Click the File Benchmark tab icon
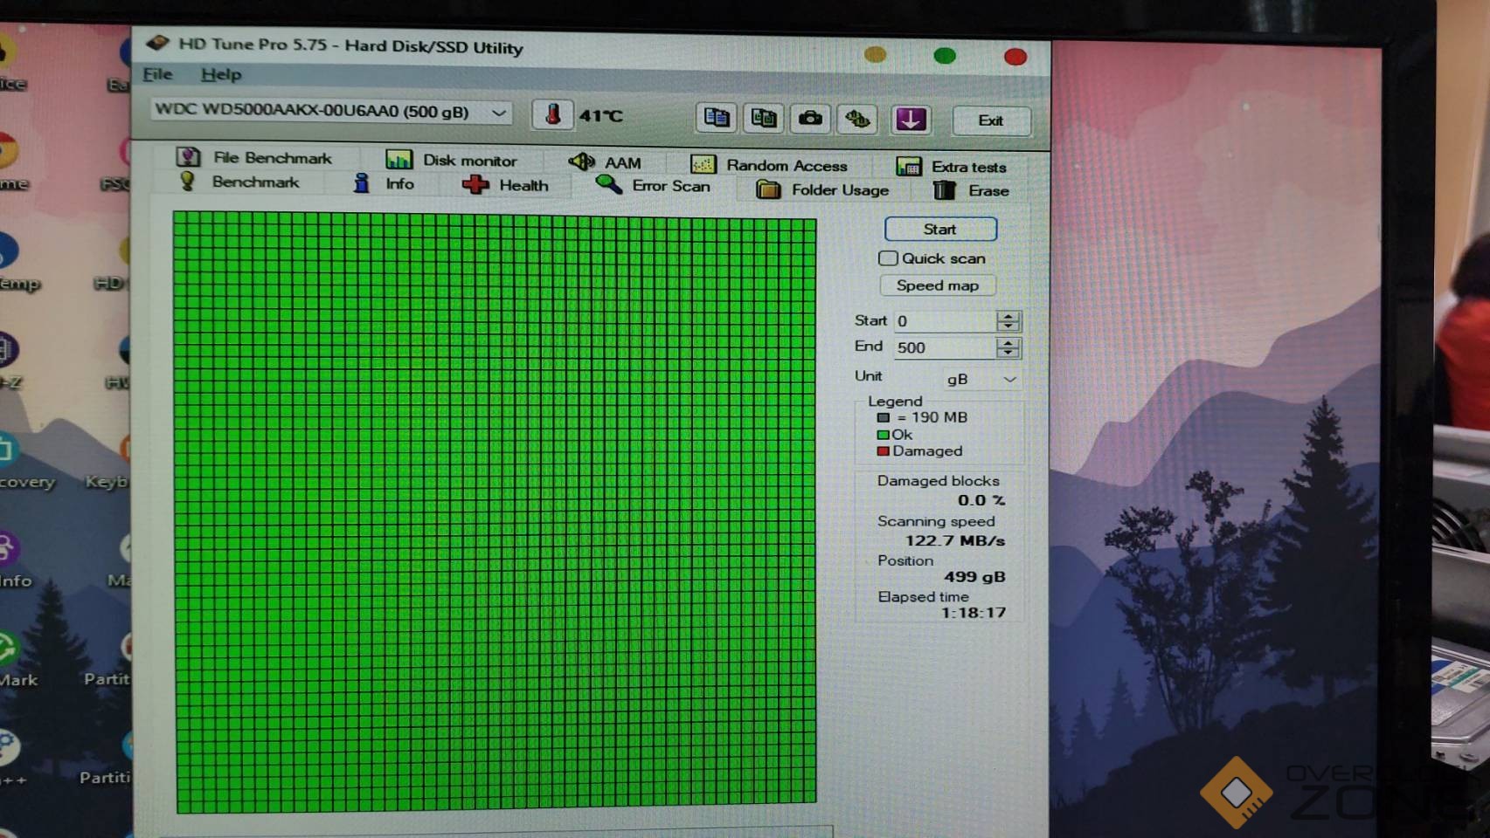Screen dimensions: 1490x838 point(188,156)
